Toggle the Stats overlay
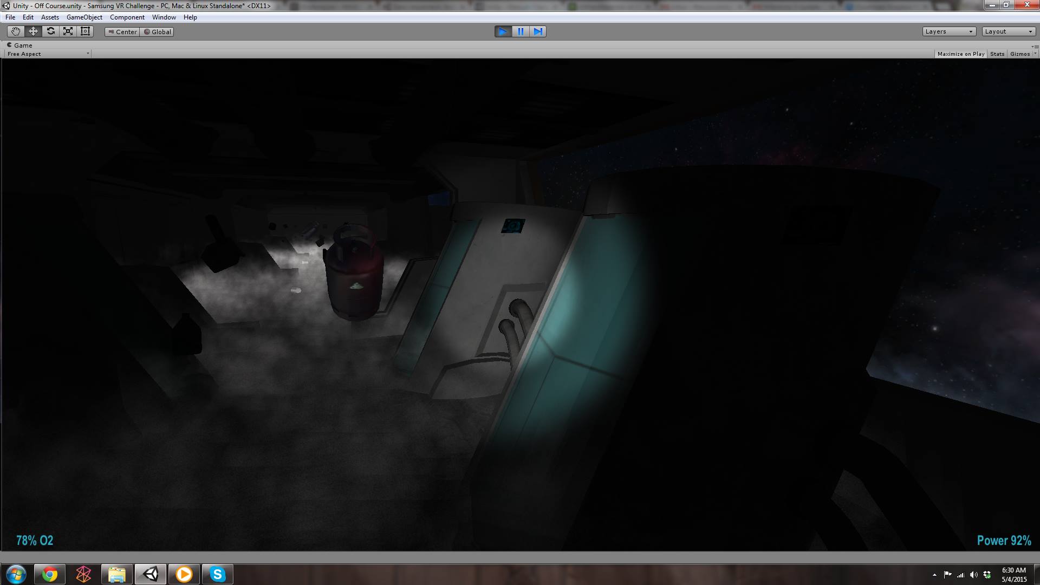The image size is (1040, 585). 997,54
